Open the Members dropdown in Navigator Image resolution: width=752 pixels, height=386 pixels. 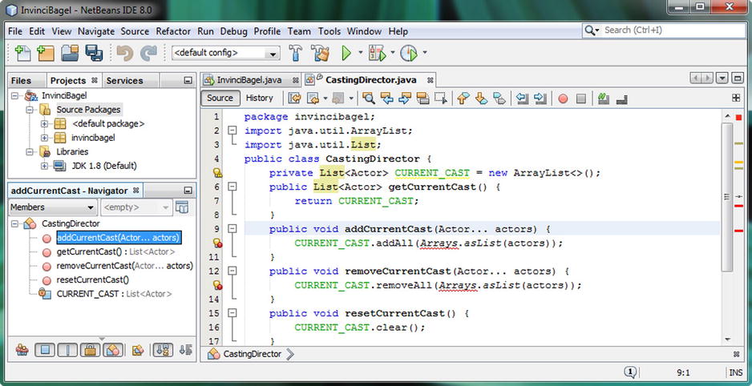tap(53, 207)
